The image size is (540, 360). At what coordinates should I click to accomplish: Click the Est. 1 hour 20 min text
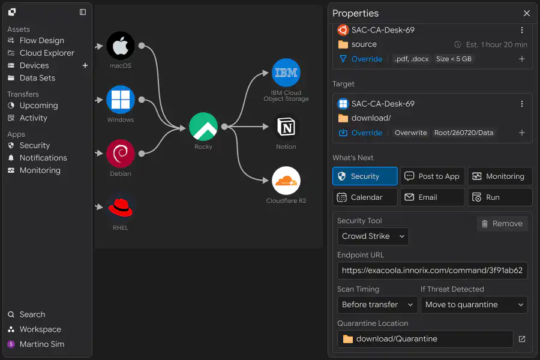tap(496, 44)
